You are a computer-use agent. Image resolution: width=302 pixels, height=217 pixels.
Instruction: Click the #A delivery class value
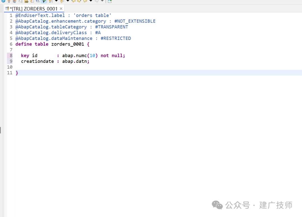pyautogui.click(x=98, y=33)
